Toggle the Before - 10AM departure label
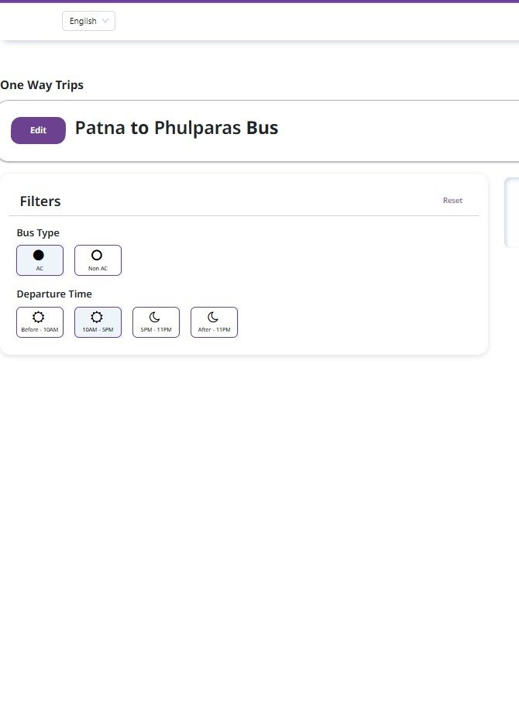The height and width of the screenshot is (705, 519). (40, 330)
